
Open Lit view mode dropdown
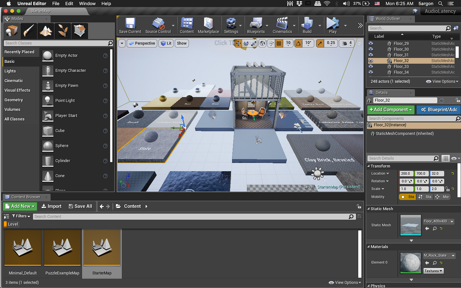(166, 43)
